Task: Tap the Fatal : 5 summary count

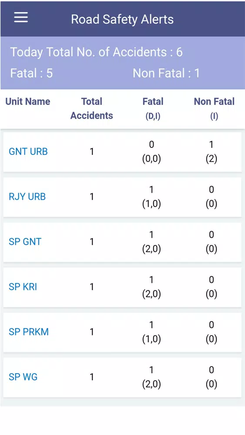Action: click(x=31, y=73)
